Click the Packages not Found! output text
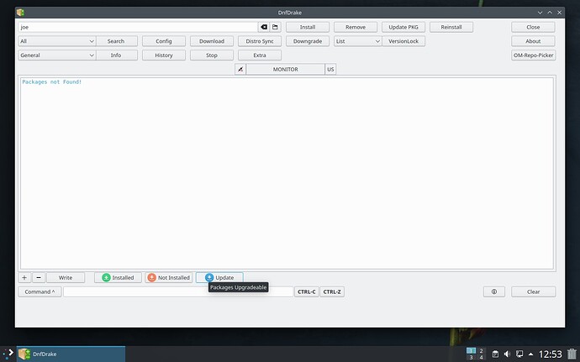The image size is (580, 362). [52, 82]
